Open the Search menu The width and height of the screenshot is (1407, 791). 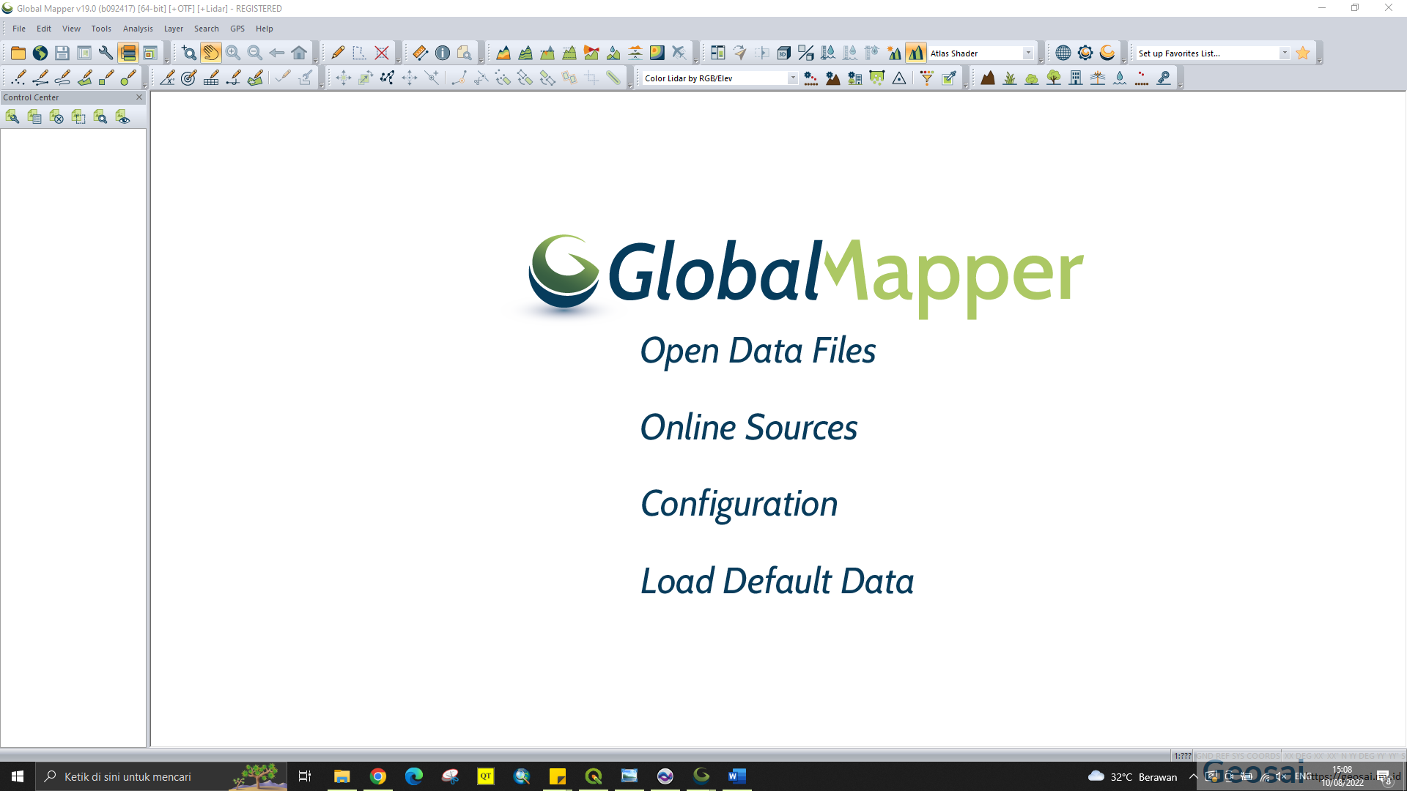(207, 29)
